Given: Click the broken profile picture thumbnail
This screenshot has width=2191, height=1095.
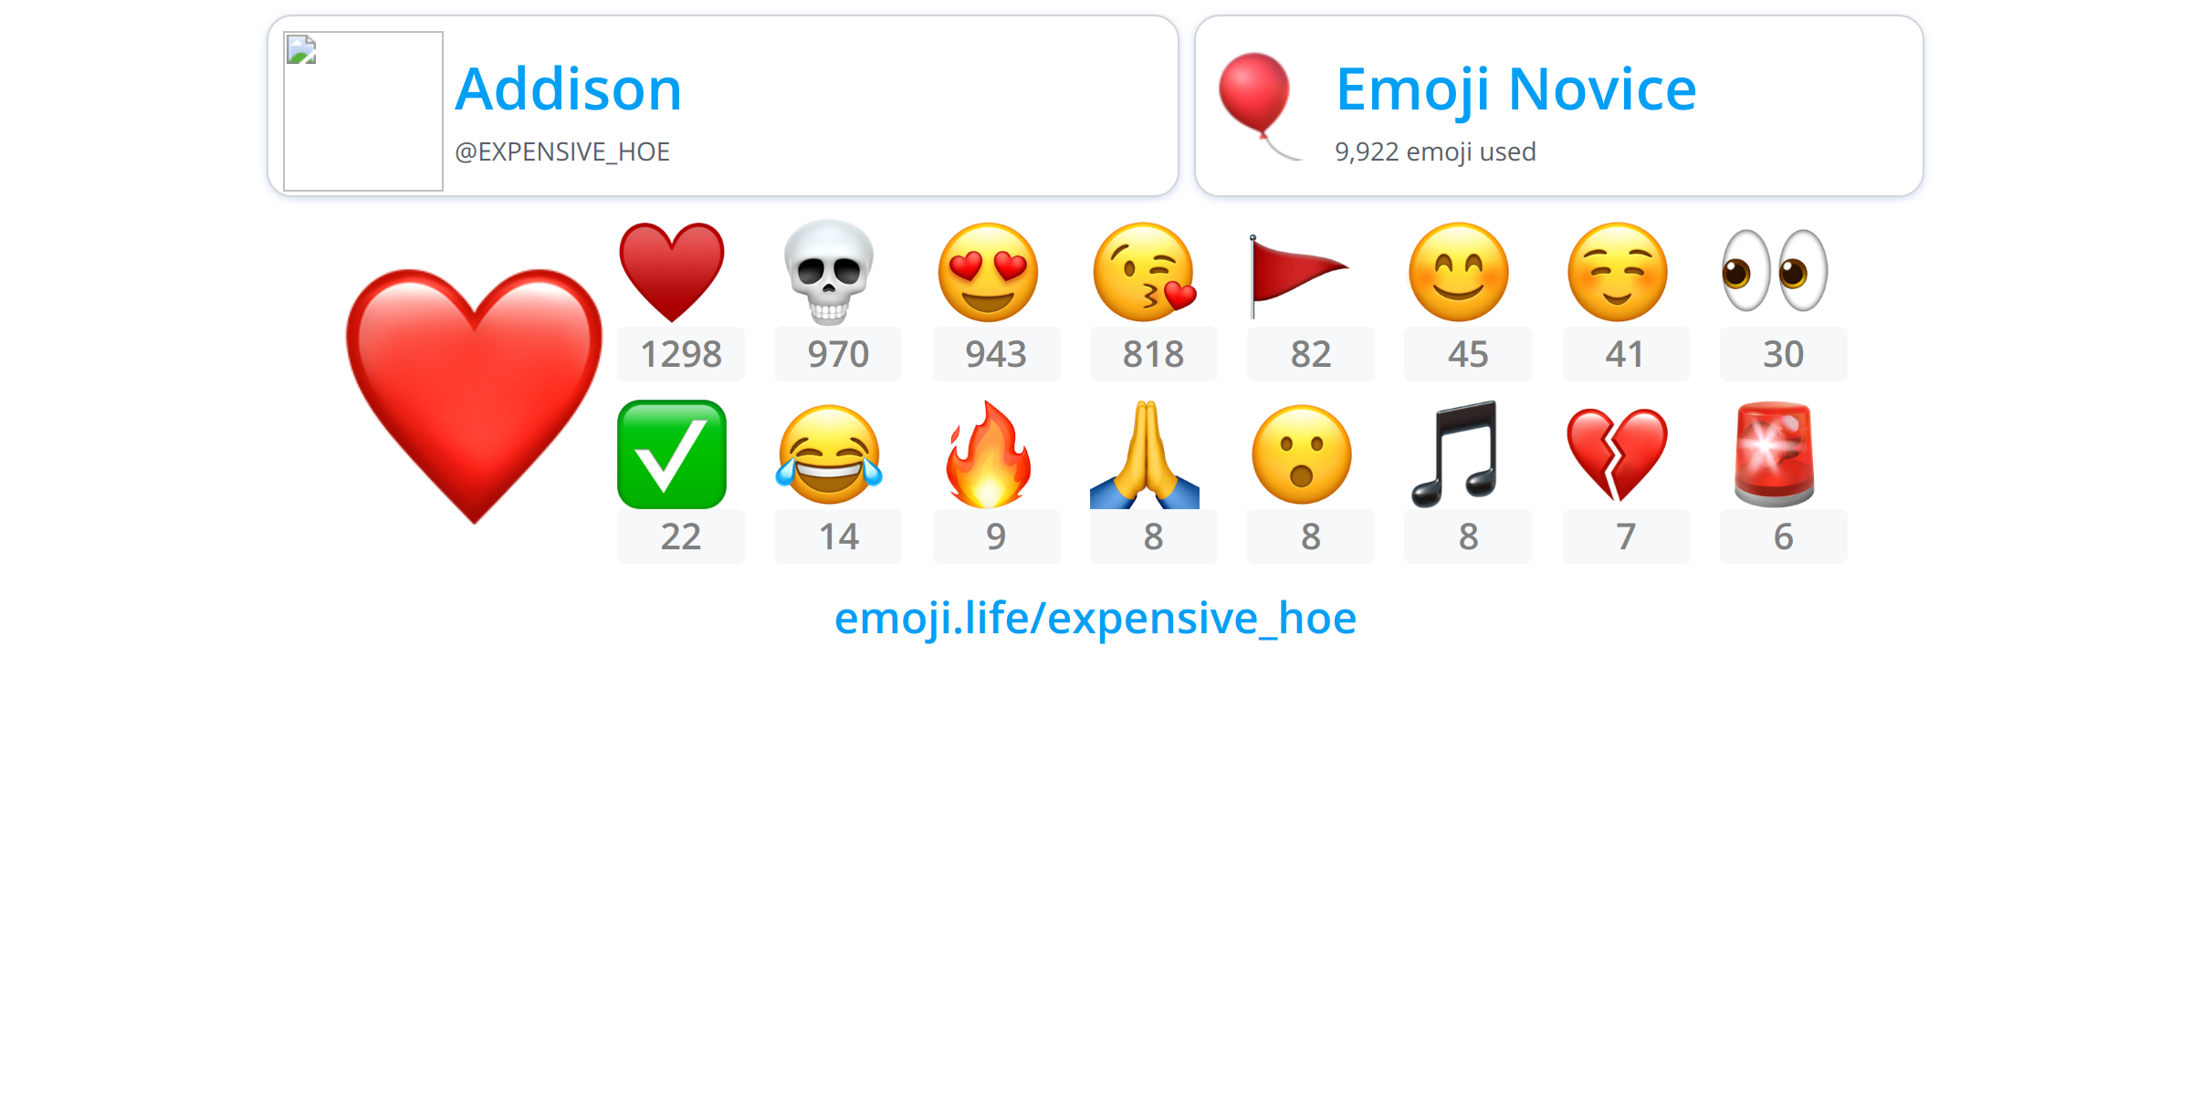Looking at the screenshot, I should (x=363, y=111).
